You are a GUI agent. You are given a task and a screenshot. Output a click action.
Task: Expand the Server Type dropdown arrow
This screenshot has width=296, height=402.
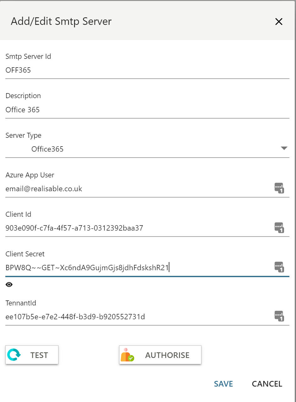pyautogui.click(x=284, y=148)
